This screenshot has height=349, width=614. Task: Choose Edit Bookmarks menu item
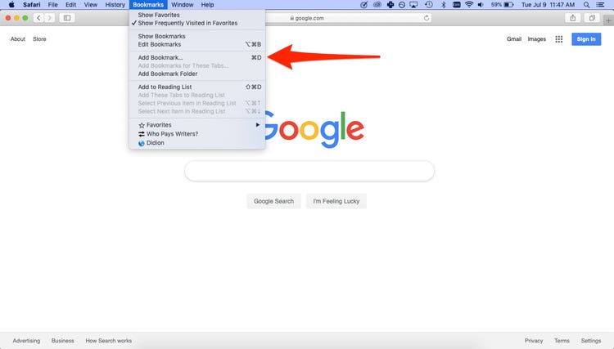[197, 44]
